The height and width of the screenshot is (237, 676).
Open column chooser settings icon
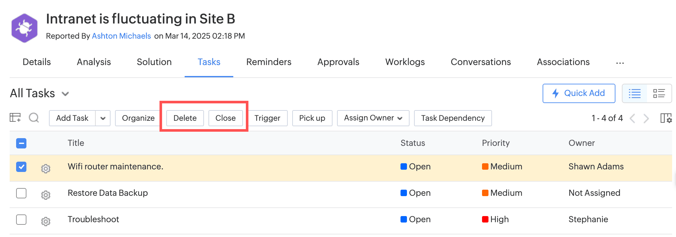666,118
